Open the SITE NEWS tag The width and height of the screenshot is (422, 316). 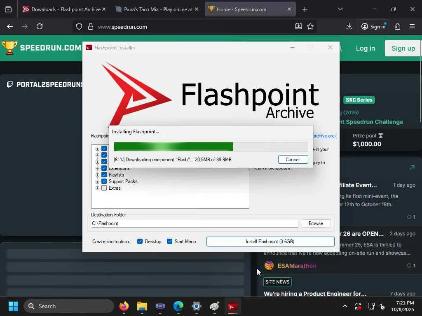pos(277,281)
